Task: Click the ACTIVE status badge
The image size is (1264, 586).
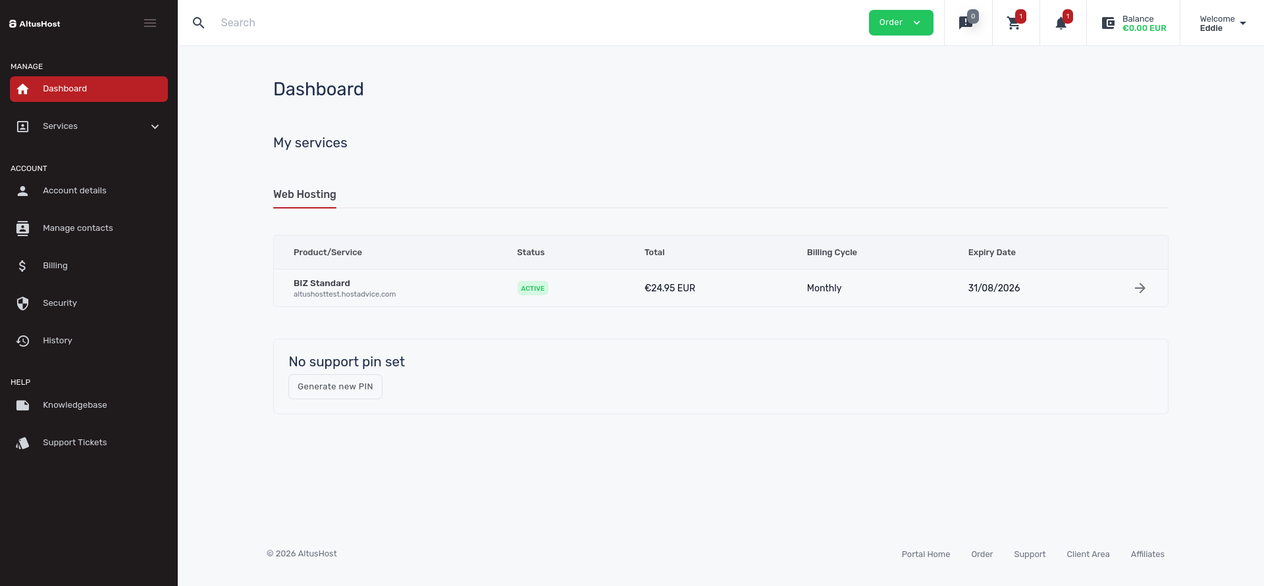Action: [x=533, y=288]
